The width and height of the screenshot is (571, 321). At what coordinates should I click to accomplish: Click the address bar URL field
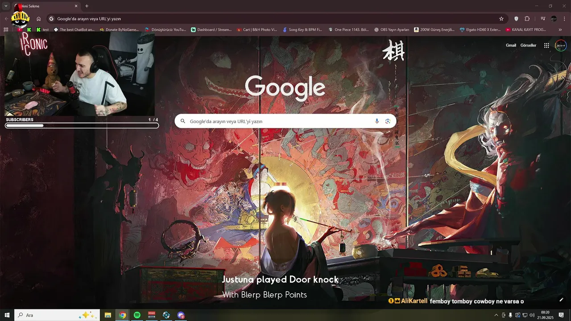(x=277, y=19)
